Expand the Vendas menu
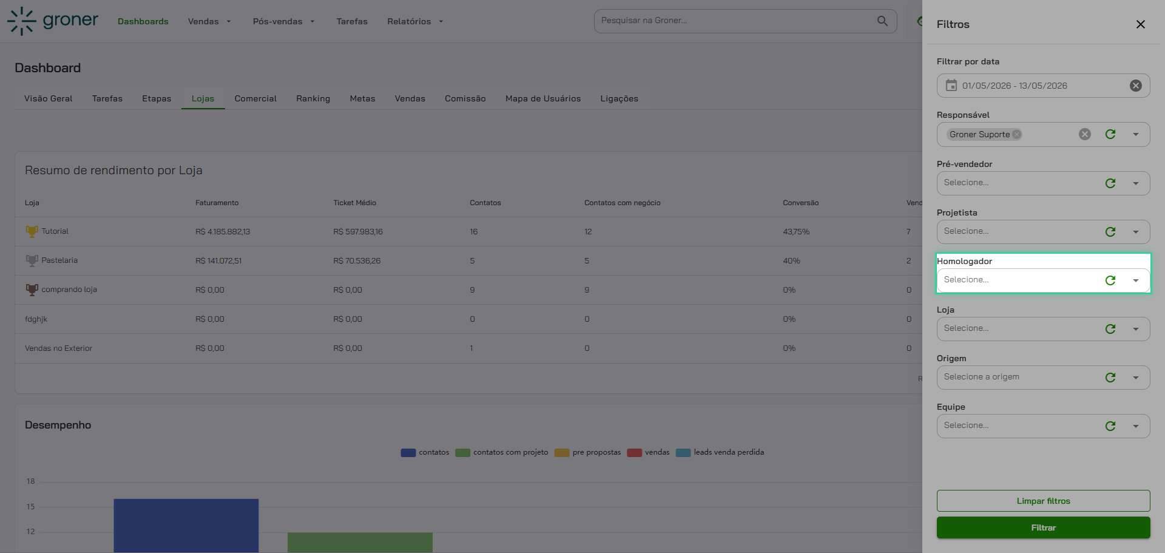Image resolution: width=1165 pixels, height=553 pixels. coord(209,21)
